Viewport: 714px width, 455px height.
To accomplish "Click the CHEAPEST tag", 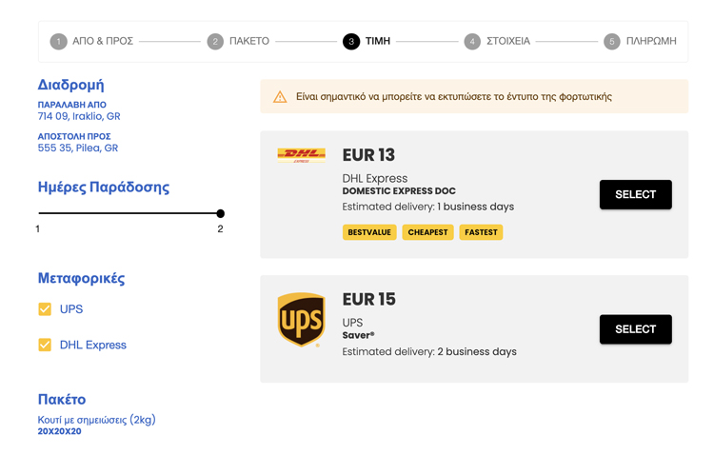I will (427, 232).
